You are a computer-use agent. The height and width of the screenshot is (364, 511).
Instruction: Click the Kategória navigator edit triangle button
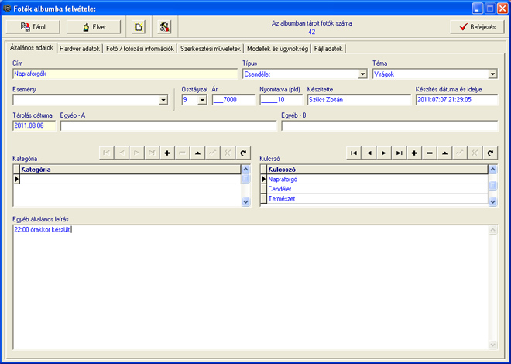197,153
